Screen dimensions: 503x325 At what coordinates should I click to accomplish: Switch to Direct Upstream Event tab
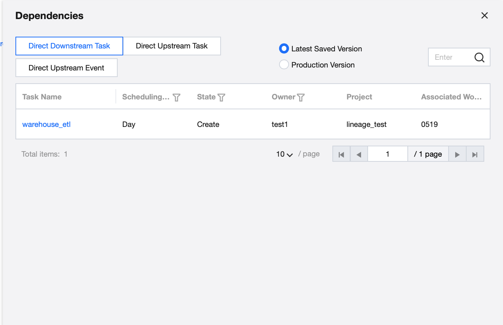click(x=66, y=68)
